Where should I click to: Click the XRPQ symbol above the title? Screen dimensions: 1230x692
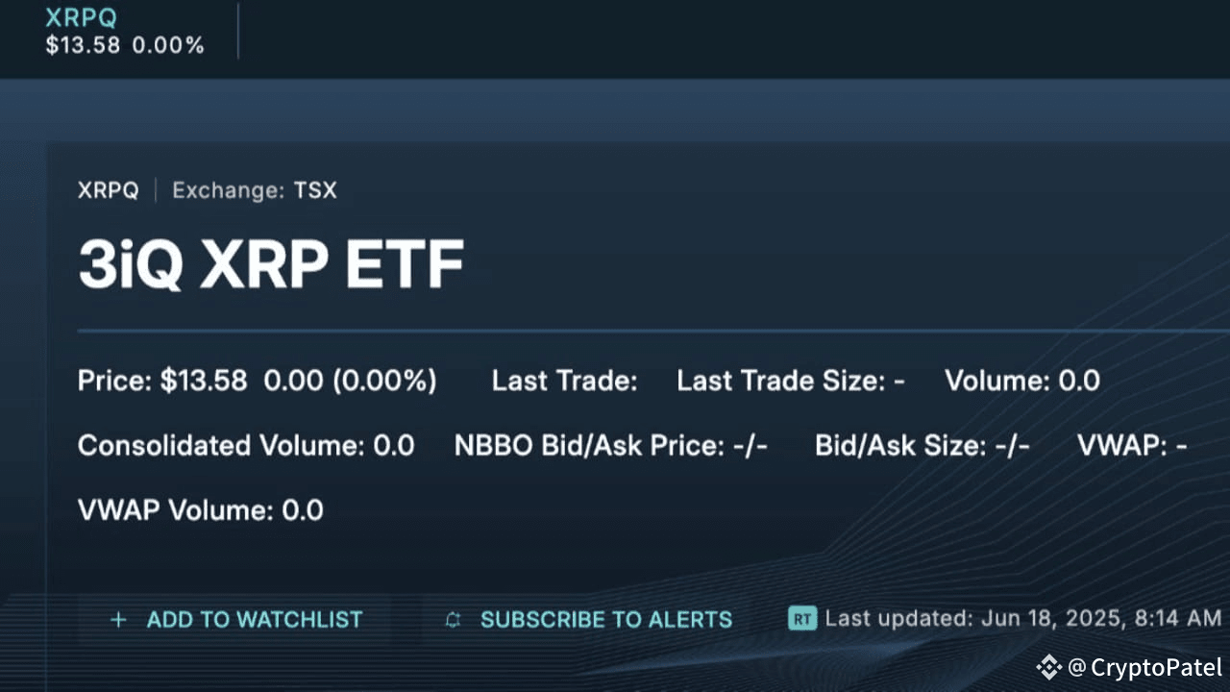pyautogui.click(x=108, y=190)
